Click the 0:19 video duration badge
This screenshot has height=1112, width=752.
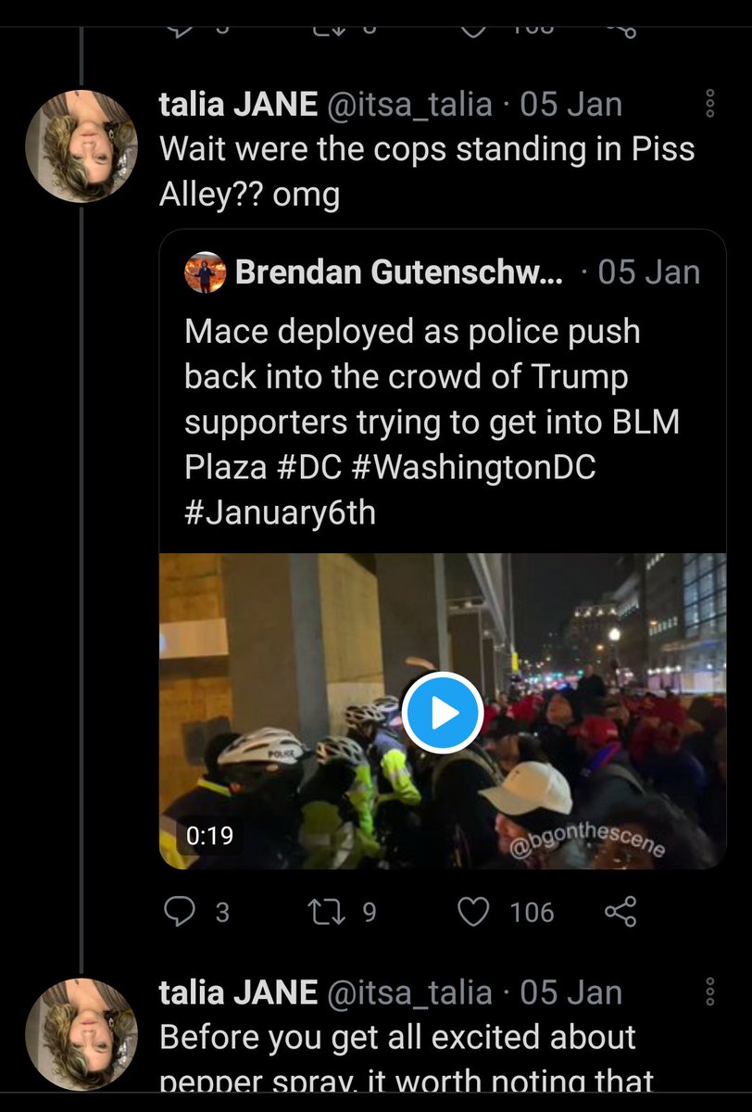pyautogui.click(x=209, y=835)
